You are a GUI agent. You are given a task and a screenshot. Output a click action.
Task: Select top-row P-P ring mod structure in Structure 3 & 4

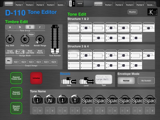click(x=149, y=55)
